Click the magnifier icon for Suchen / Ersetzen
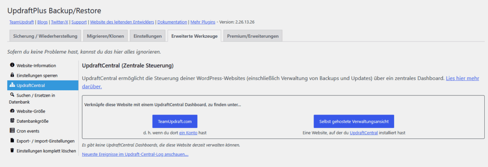Screen dimensions: 488x167 [12, 95]
